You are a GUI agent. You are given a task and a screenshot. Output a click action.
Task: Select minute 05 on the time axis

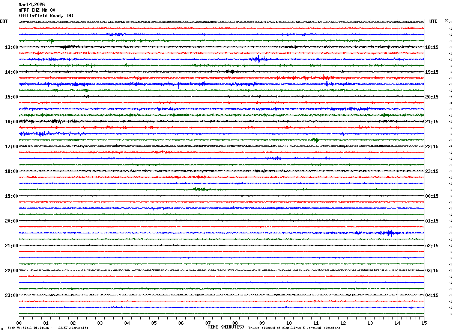tap(154, 323)
